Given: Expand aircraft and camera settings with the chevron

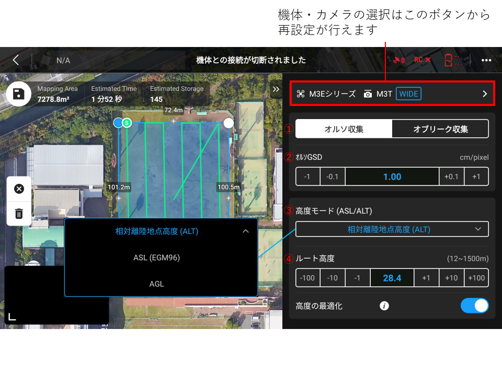Looking at the screenshot, I should 484,93.
